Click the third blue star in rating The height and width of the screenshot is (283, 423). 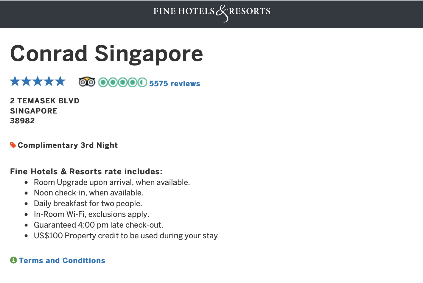click(x=38, y=81)
